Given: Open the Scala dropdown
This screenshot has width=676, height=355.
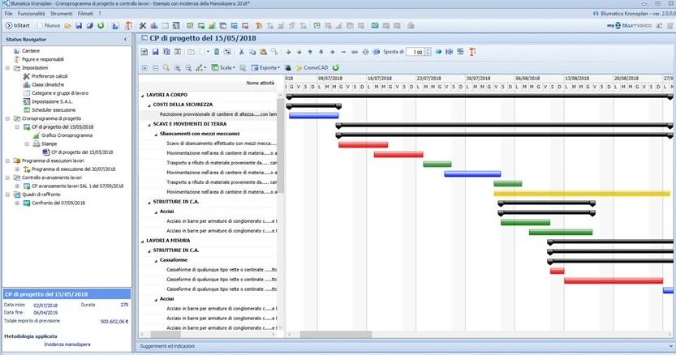Looking at the screenshot, I should pyautogui.click(x=225, y=67).
